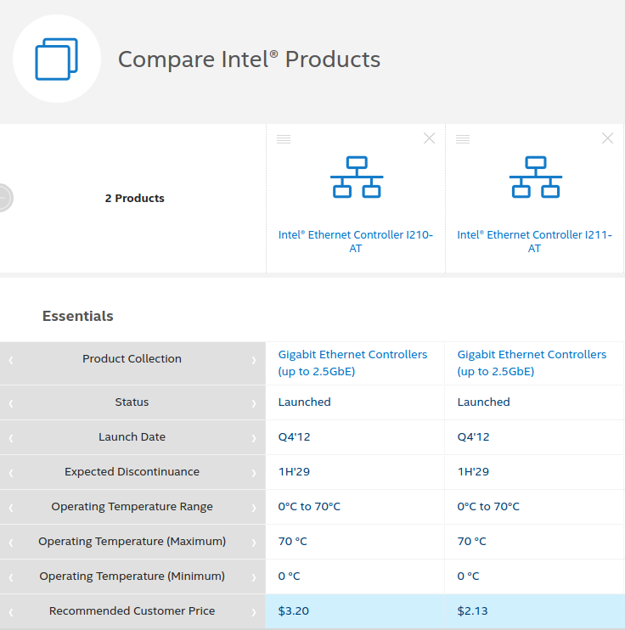Click the I210-AT network controller icon

pyautogui.click(x=356, y=177)
